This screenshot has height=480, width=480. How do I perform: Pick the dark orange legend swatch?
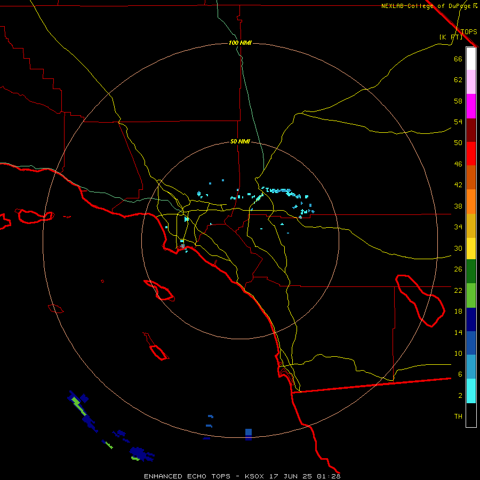[471, 178]
